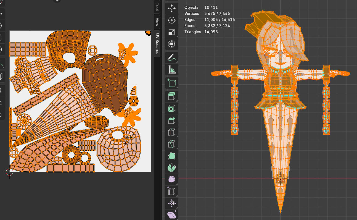The image size is (357, 220).
Task: Open the UV Squares sidebar tab
Action: pos(157,43)
